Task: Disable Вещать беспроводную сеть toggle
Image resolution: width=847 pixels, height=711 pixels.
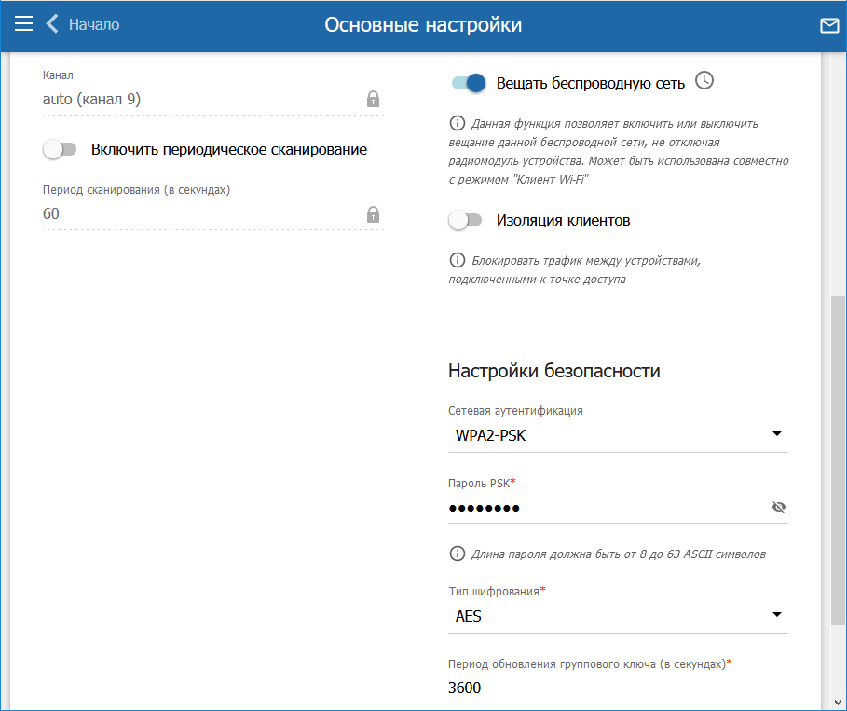Action: tap(469, 83)
